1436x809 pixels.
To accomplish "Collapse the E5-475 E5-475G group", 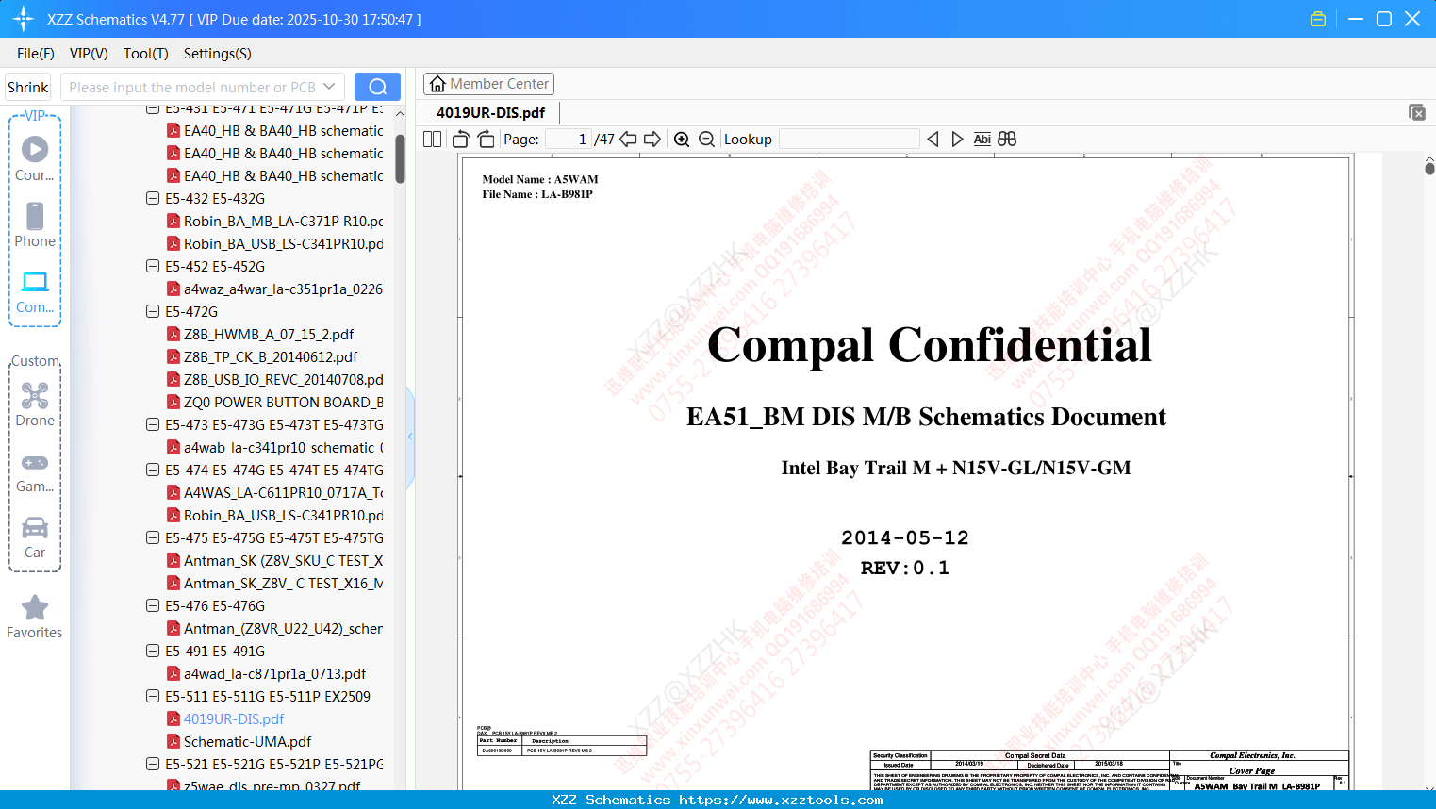I will click(153, 537).
